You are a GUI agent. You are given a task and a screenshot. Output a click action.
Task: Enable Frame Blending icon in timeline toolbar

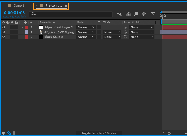136,14
